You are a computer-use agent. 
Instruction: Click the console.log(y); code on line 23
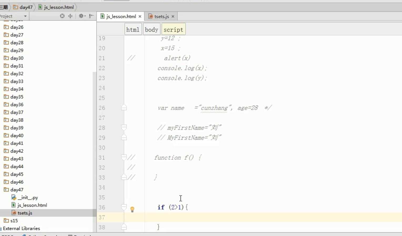[x=182, y=78]
